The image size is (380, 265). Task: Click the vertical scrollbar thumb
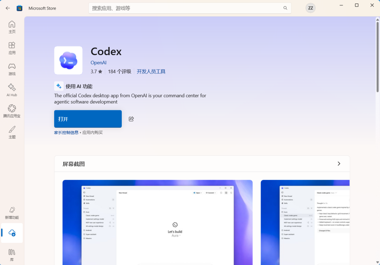coord(378,57)
